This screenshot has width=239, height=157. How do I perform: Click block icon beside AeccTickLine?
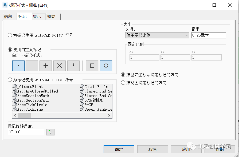coord(15,109)
